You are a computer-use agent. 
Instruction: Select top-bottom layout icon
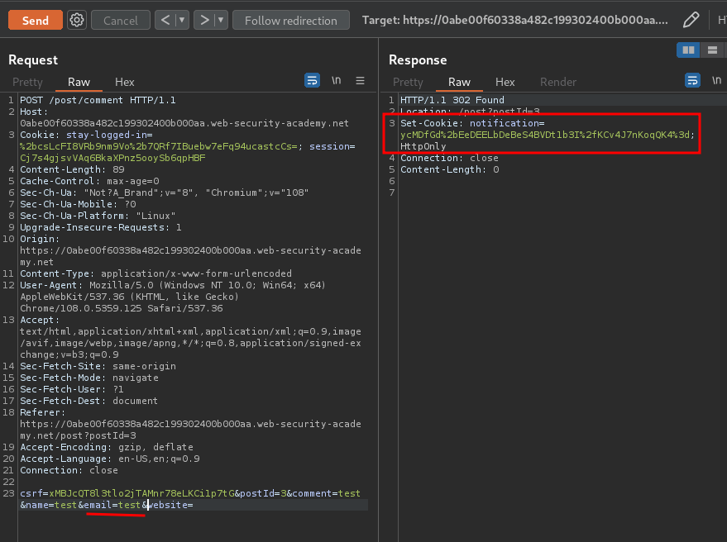point(713,50)
